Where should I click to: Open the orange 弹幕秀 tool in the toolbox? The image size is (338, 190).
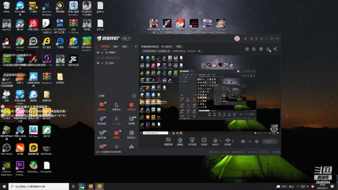[x=117, y=134]
